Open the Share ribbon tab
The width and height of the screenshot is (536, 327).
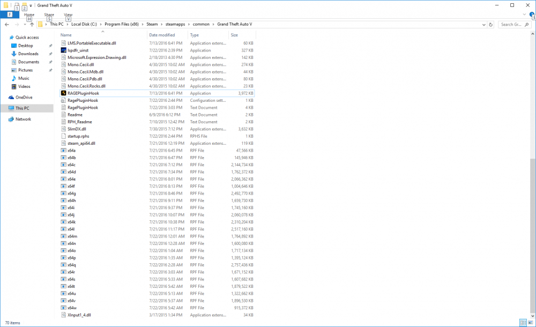[49, 14]
